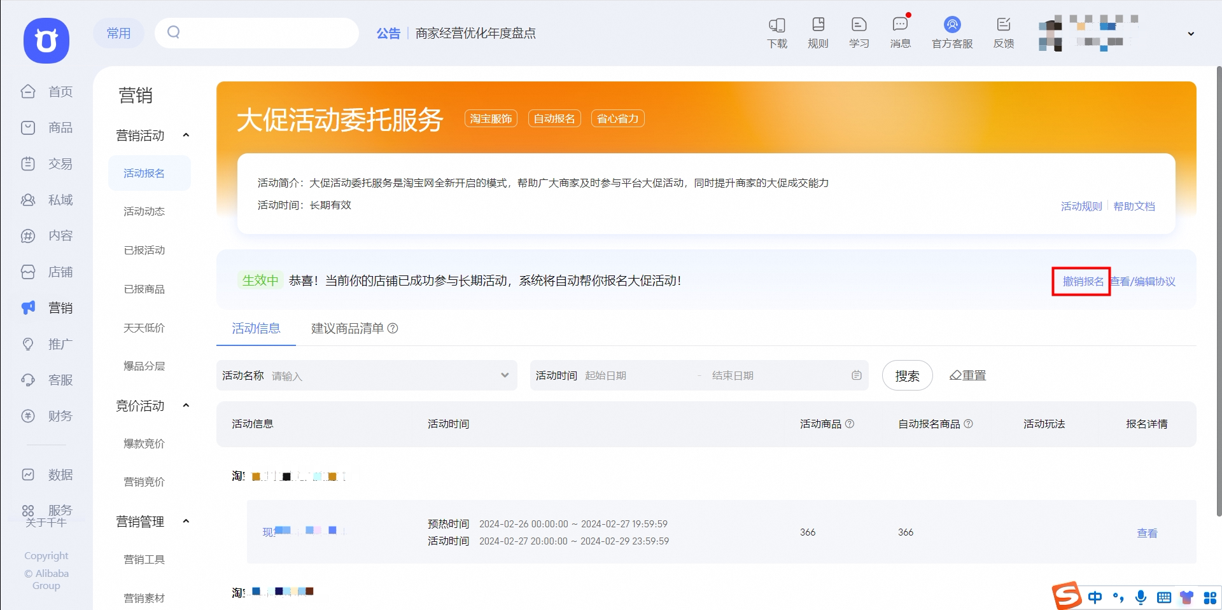
Task: Click help icon beside 活动商品 header
Action: (850, 424)
